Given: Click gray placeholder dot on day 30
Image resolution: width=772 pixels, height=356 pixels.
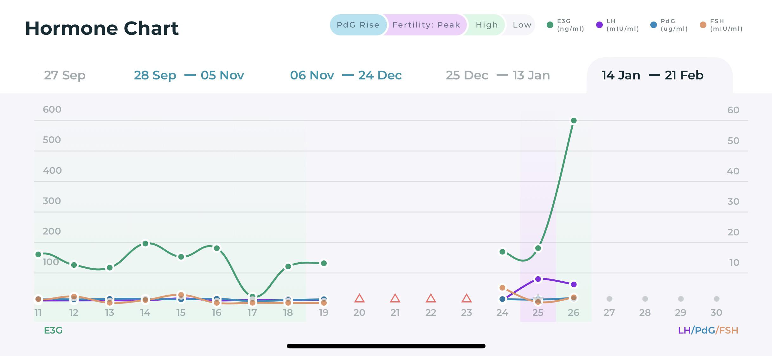Looking at the screenshot, I should coord(716,299).
